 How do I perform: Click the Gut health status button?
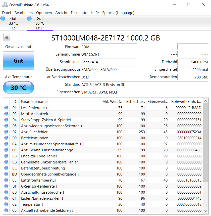pos(18,60)
